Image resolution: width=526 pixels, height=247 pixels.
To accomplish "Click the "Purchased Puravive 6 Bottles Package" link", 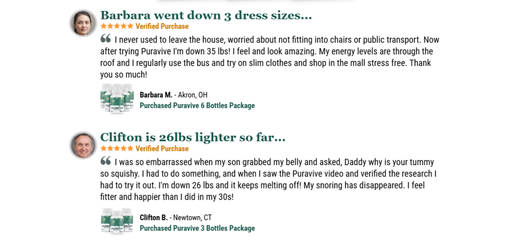I will (197, 106).
